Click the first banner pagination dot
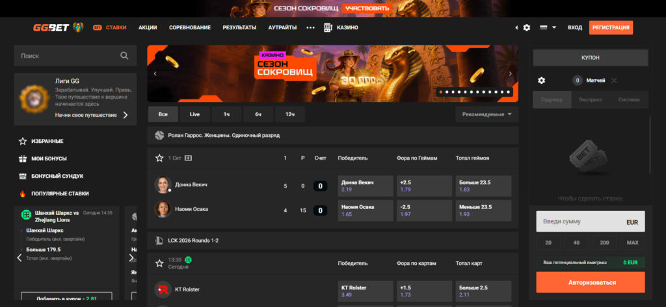 pos(441,92)
